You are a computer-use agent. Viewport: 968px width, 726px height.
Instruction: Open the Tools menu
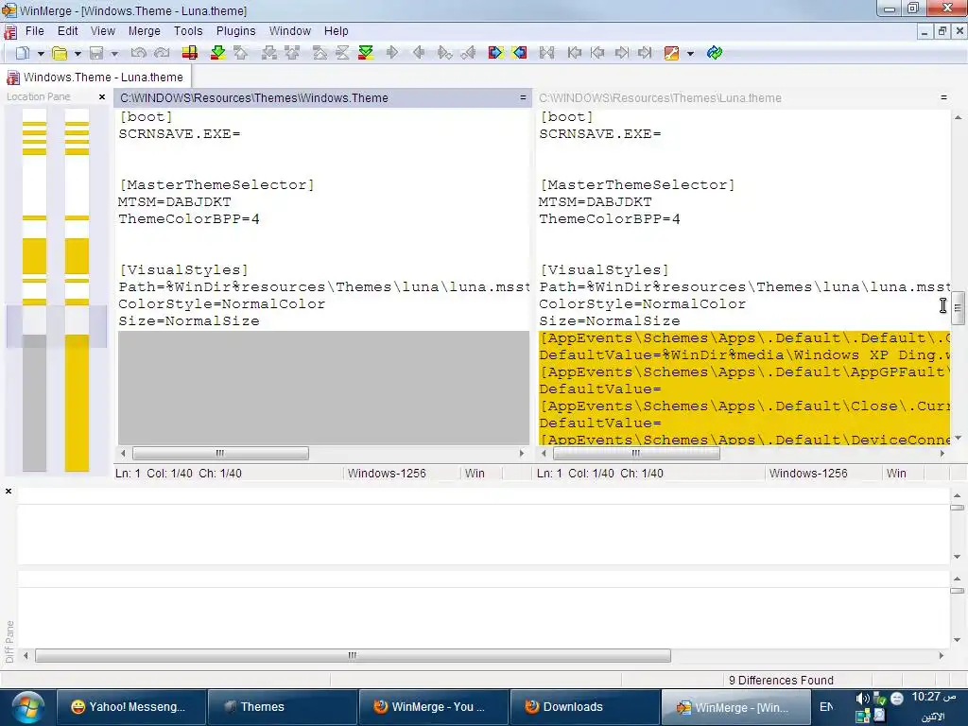pos(188,31)
